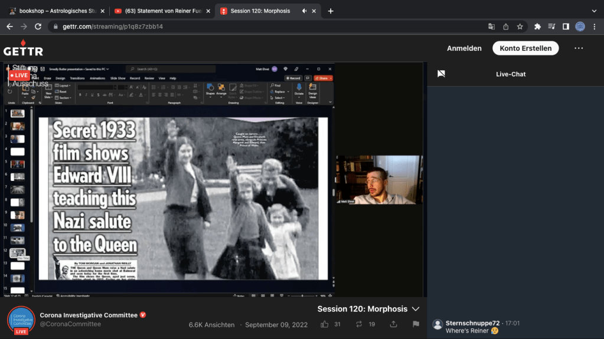The image size is (604, 339).
Task: Expand Session 120: Morphosis description chevron
Action: pos(416,309)
